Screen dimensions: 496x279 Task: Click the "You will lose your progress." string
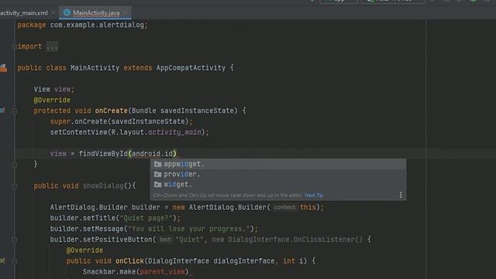click(189, 229)
